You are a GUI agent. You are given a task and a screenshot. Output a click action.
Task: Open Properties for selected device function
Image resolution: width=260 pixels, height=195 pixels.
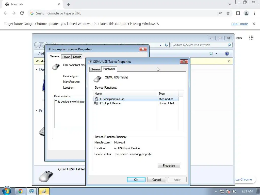(x=169, y=166)
